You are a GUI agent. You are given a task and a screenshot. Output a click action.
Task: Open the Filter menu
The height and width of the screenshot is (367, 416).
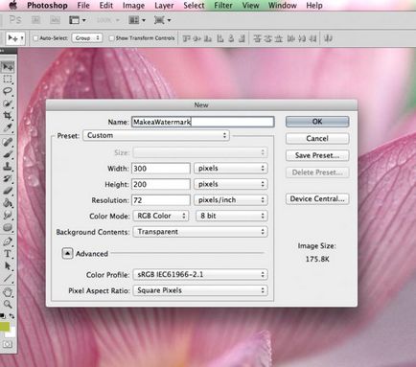pyautogui.click(x=223, y=6)
